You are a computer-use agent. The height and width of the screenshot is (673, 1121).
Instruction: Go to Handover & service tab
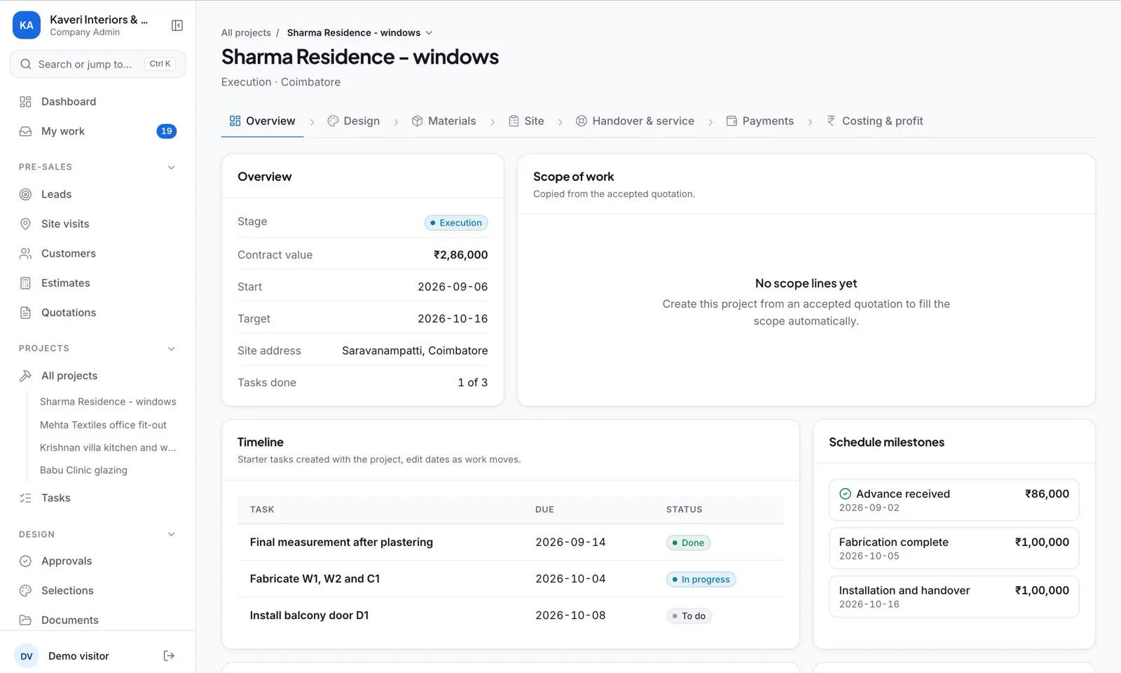(635, 121)
